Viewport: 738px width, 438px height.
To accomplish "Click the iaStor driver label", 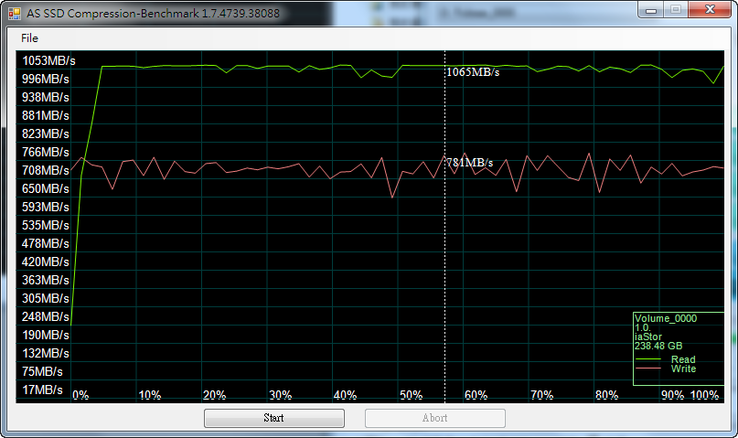I will (x=647, y=337).
